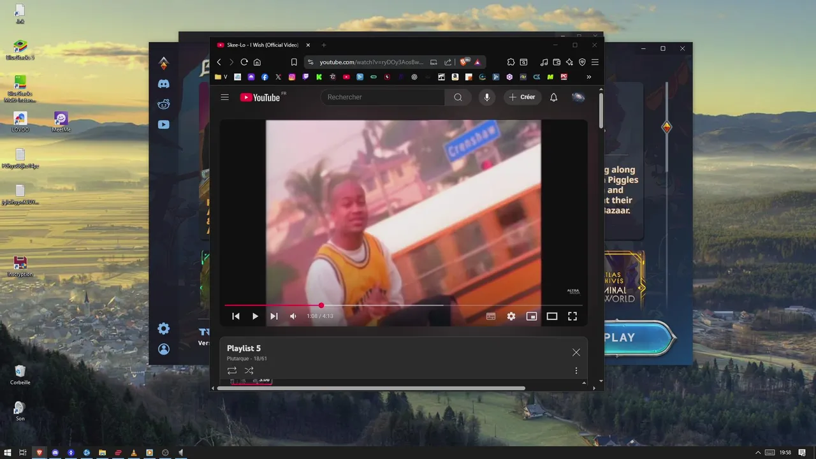
Task: Open browser extensions puzzle icon
Action: tap(511, 62)
